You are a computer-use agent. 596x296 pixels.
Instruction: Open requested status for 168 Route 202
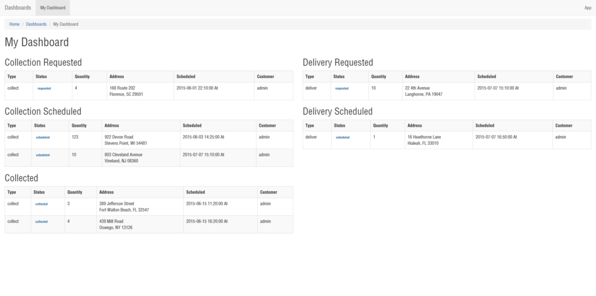(44, 88)
